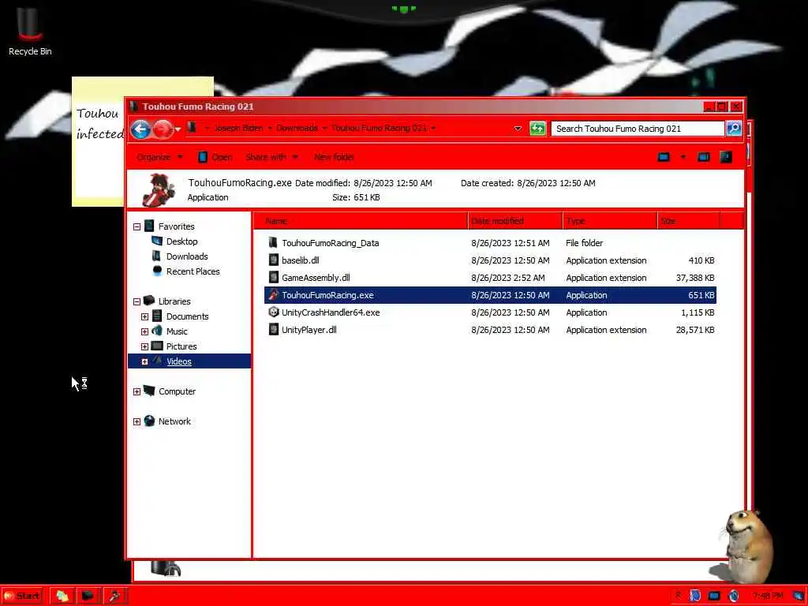Open the recent pages dropdown beside Forward
The image size is (808, 606).
(178, 129)
